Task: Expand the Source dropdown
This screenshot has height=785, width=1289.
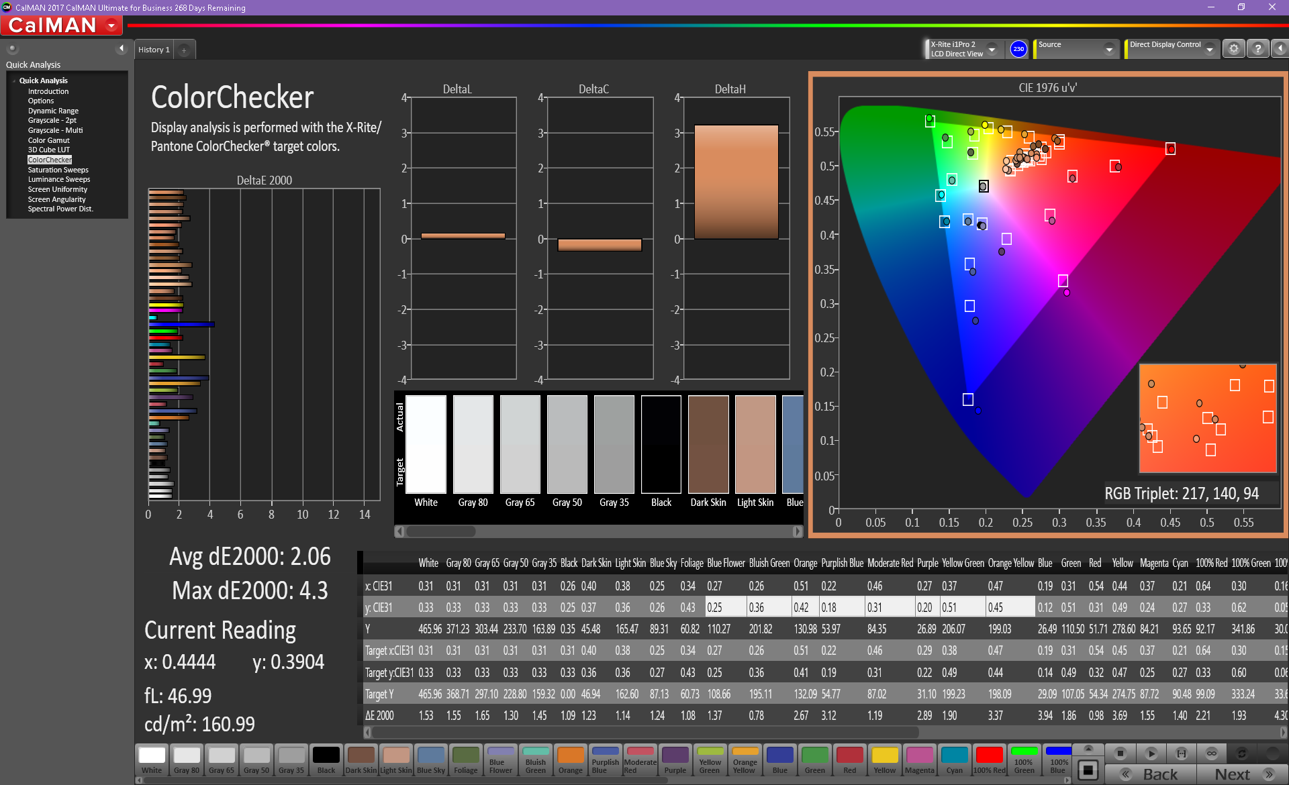Action: (x=1109, y=49)
